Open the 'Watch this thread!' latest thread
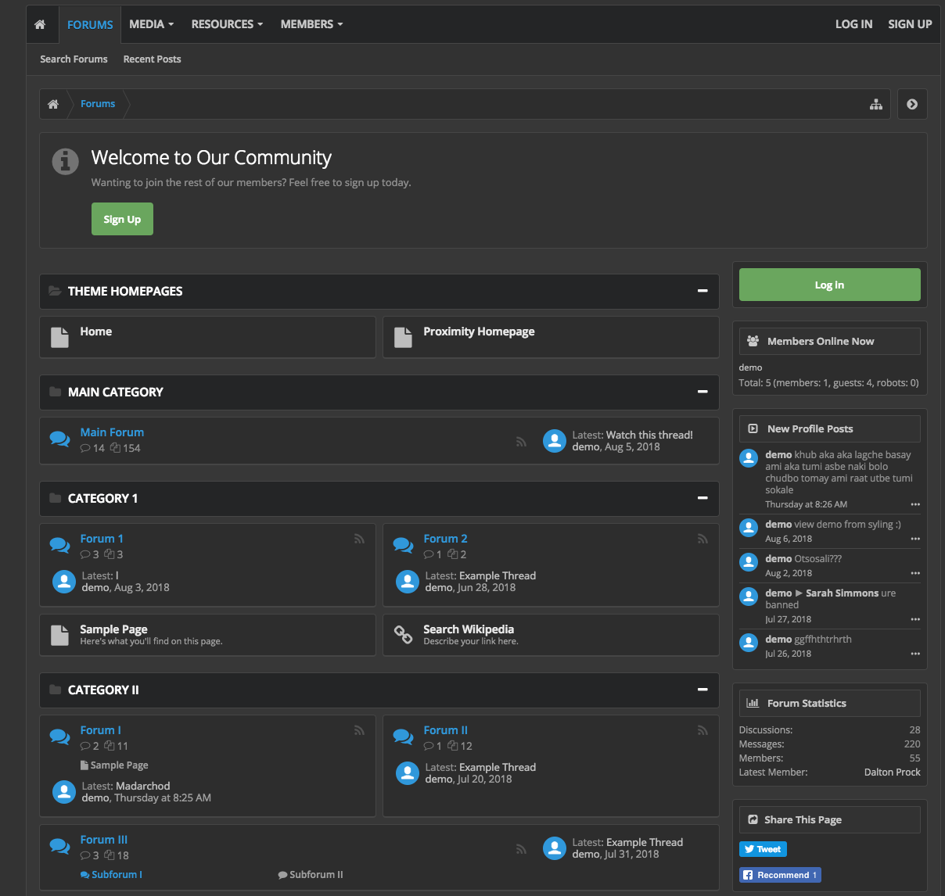This screenshot has height=896, width=945. (x=649, y=435)
